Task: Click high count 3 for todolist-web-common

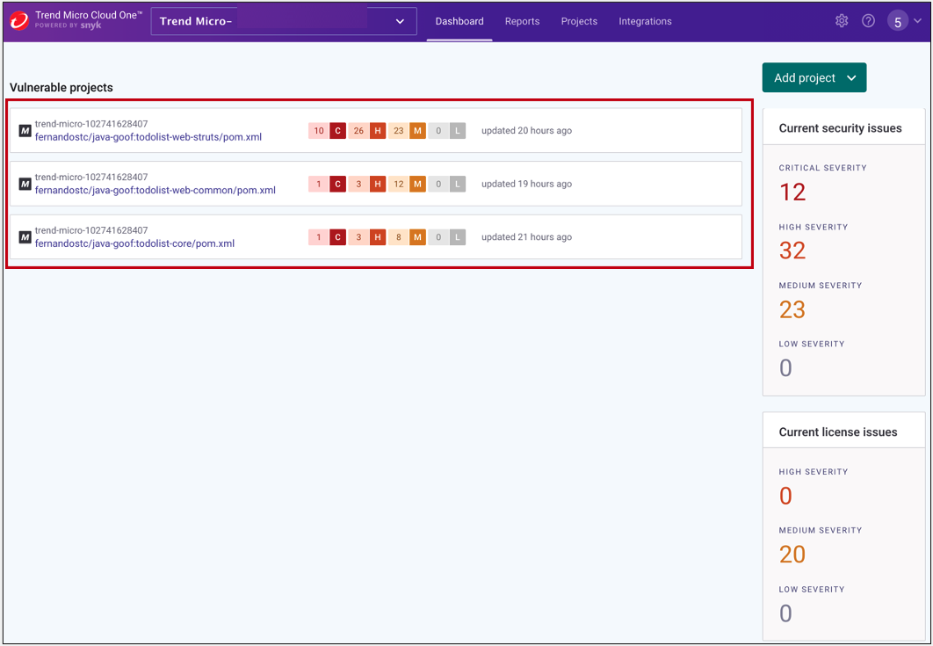Action: [358, 184]
